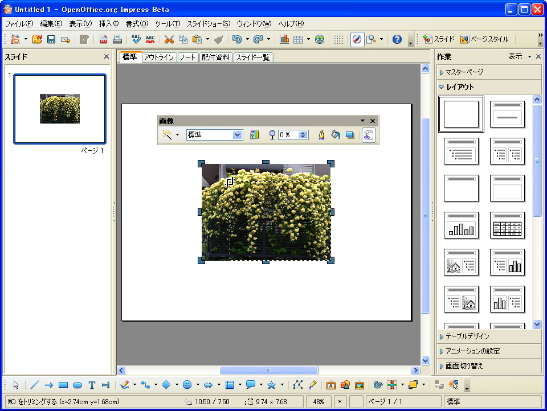The height and width of the screenshot is (411, 547).
Task: Switch to the ノート tab
Action: click(x=187, y=57)
